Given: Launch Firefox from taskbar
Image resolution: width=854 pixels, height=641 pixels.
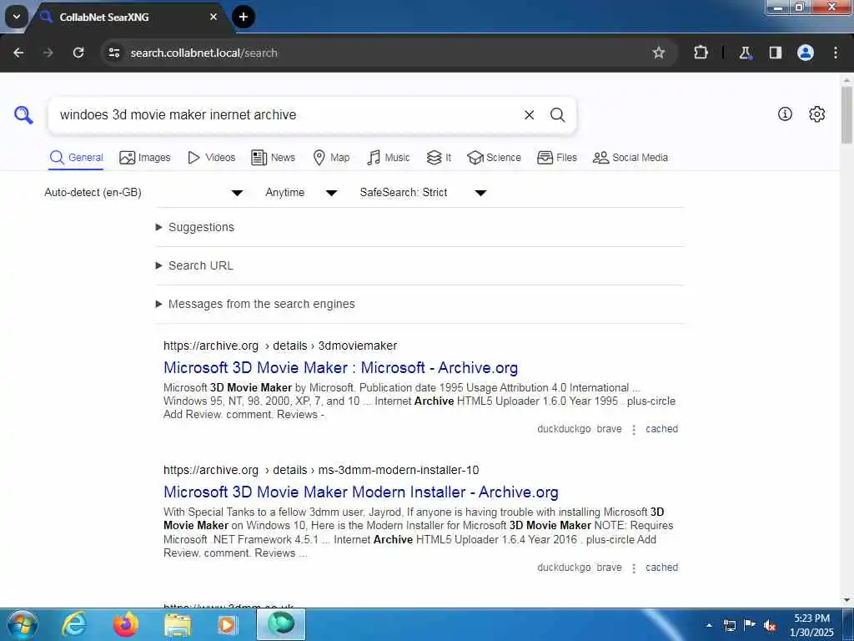Looking at the screenshot, I should 126,624.
